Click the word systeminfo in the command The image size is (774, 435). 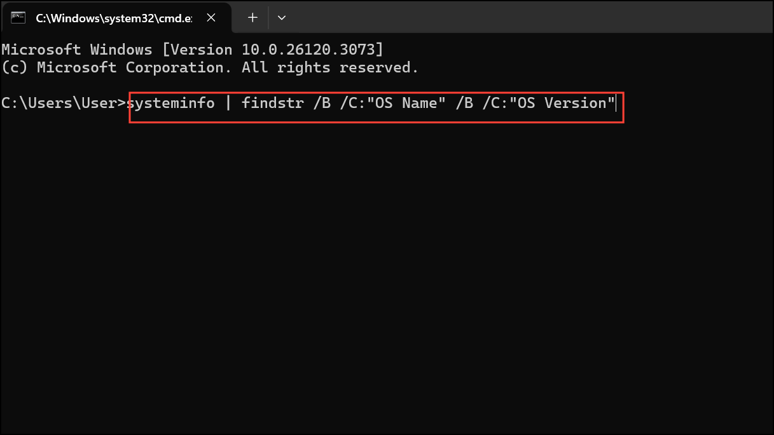point(171,103)
